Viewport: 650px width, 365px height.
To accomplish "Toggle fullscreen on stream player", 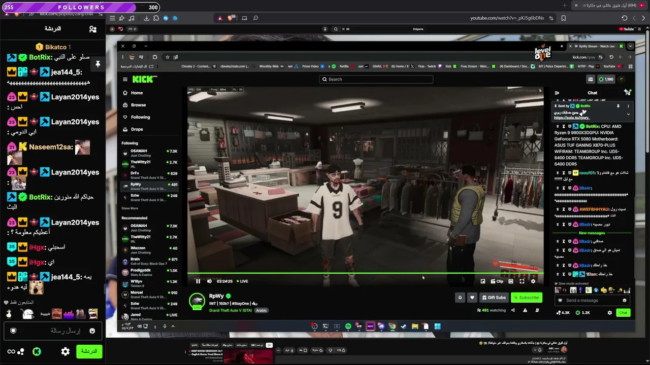I will pyautogui.click(x=522, y=281).
